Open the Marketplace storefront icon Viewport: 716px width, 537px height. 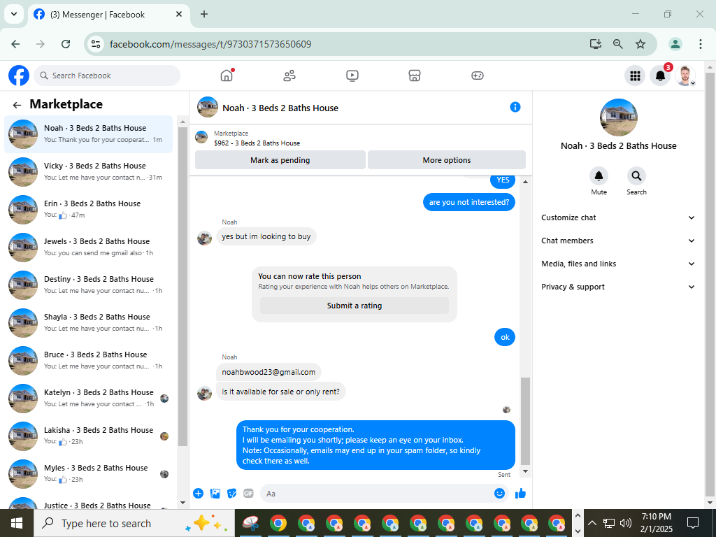click(414, 76)
